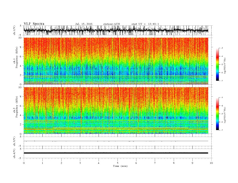238x183 pixels.
Task: Click the "6" kHz tick on ch.2 frequency axis
Action: (x=21, y=106)
